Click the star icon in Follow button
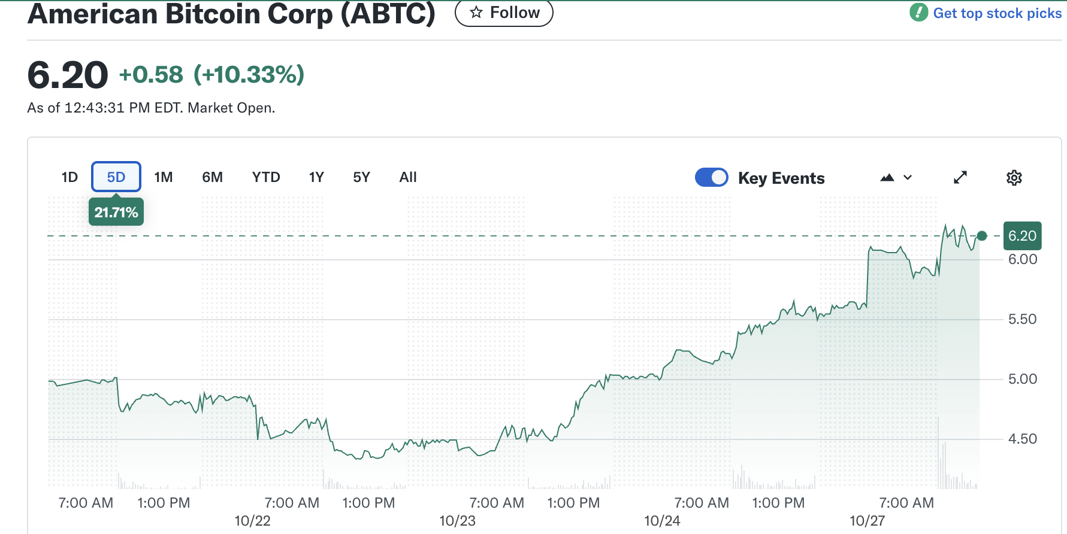Viewport: 1067px width, 534px height. (x=476, y=13)
